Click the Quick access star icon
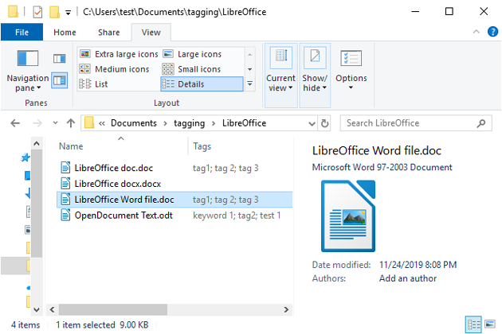This screenshot has height=334, width=502. pyautogui.click(x=25, y=157)
